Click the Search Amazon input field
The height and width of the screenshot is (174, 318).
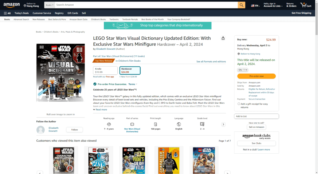[x=146, y=5]
